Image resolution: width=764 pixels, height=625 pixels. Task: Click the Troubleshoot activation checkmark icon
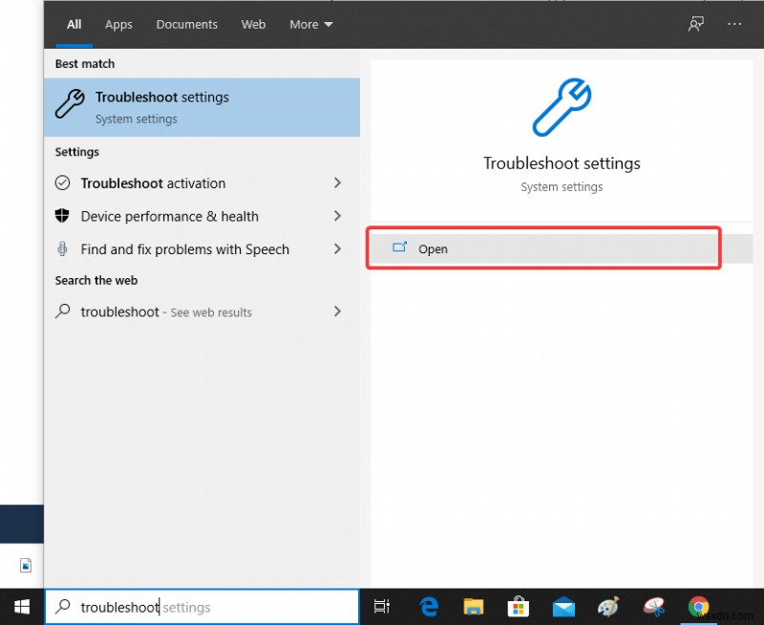click(63, 183)
